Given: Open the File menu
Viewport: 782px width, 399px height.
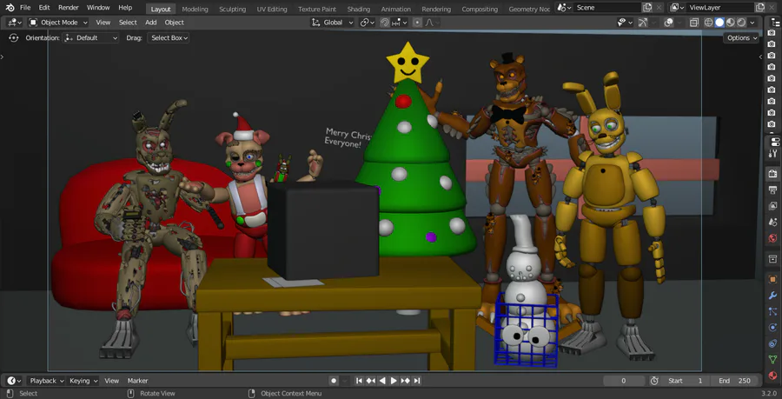Looking at the screenshot, I should coord(25,8).
